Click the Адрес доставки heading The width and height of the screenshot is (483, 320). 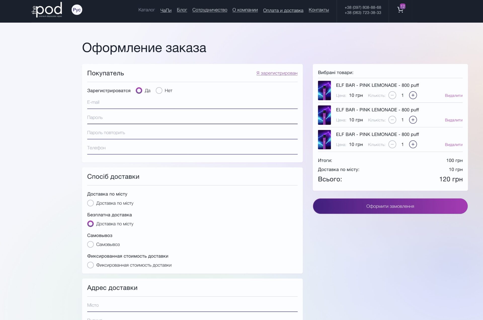click(112, 288)
